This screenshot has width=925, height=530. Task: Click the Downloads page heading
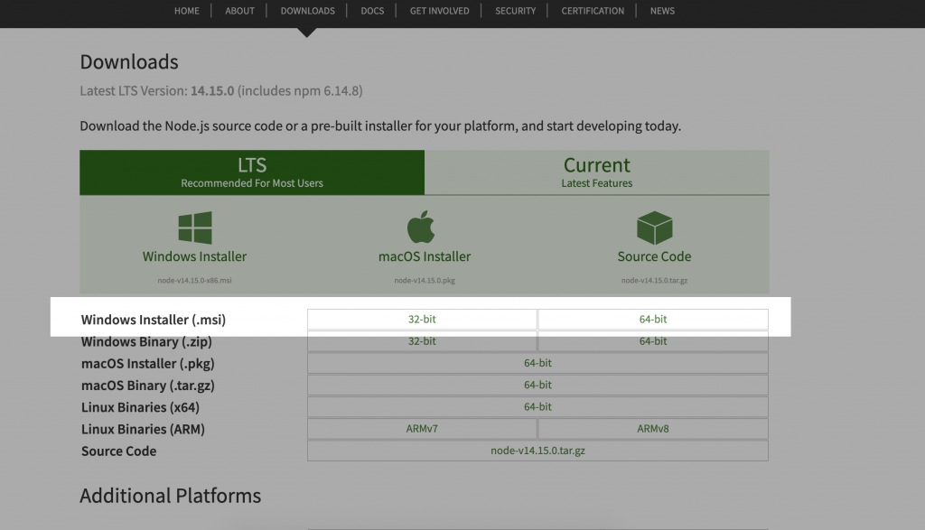[x=129, y=61]
